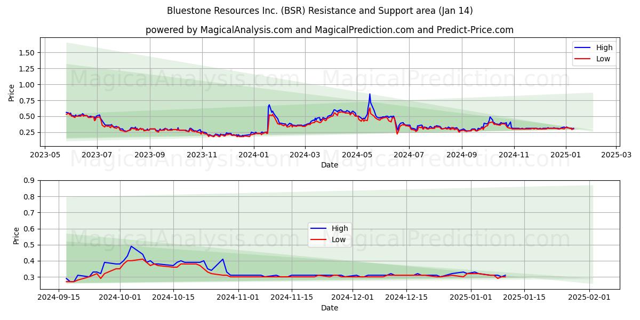This screenshot has height=320, width=640.
Task: Click the 2024-10-01 date tick label
Action: pos(120,297)
